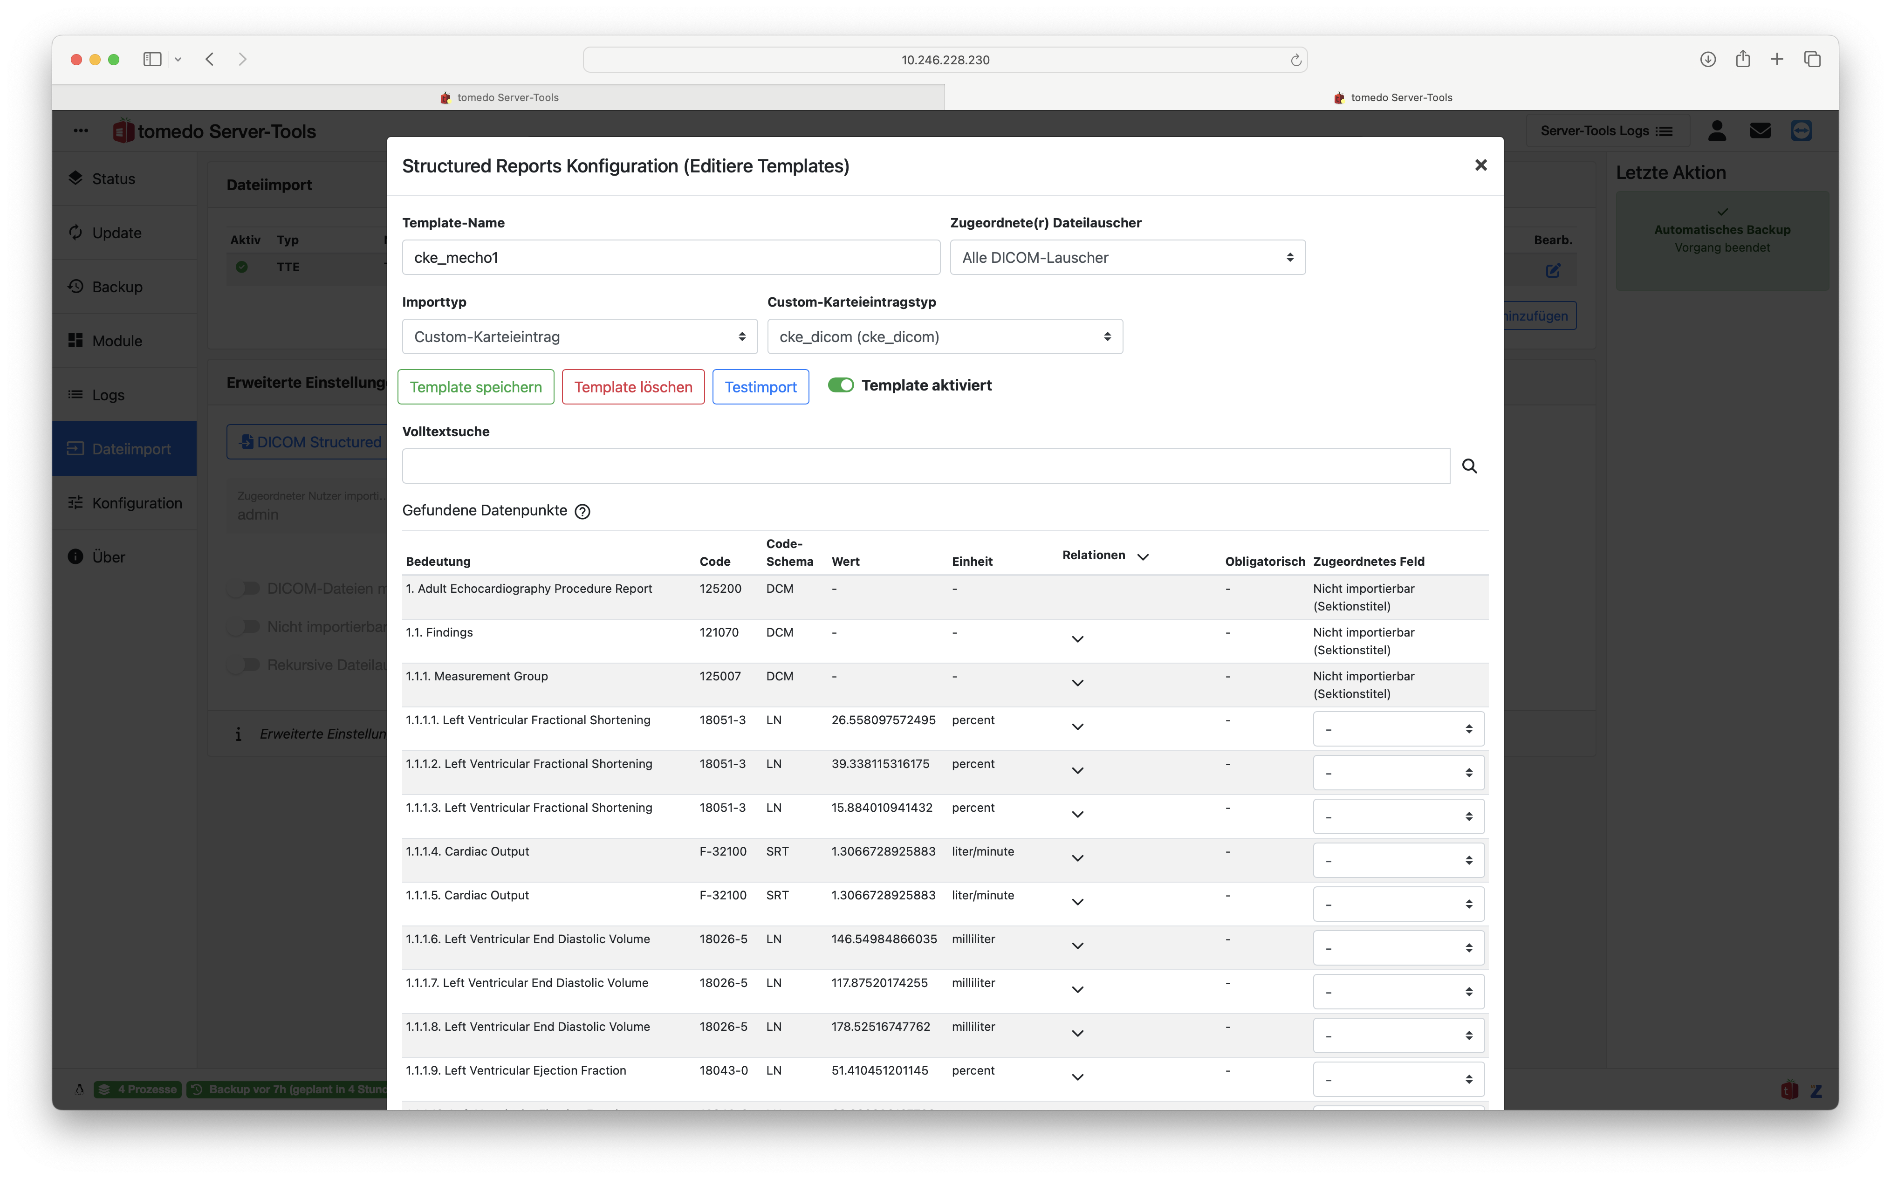The image size is (1891, 1179).
Task: Click the edit pencil icon for TTE row
Action: [1553, 270]
